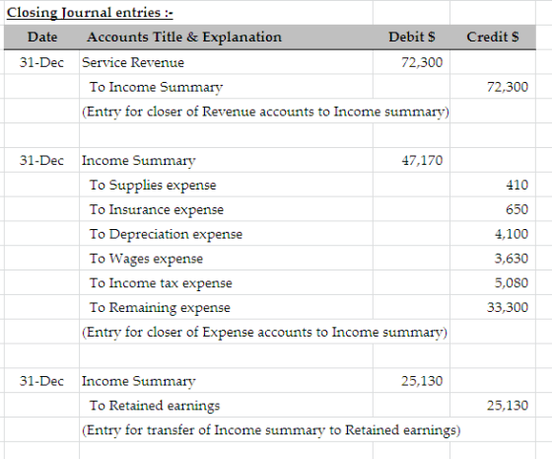Select the Expense accounts closer explanation text

coord(264,332)
